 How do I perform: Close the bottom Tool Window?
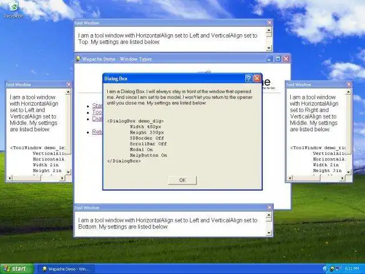point(269,207)
